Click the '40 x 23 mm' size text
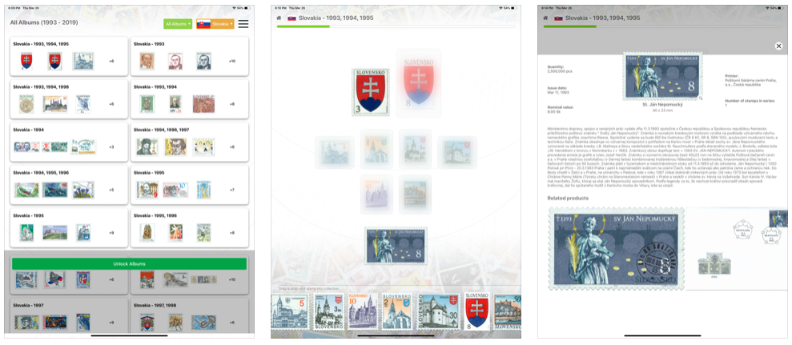The image size is (792, 345). point(662,110)
